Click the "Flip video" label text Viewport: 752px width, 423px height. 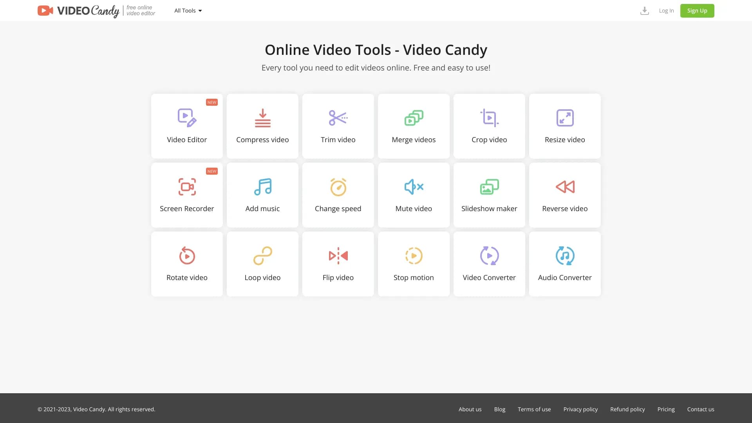[x=338, y=278]
